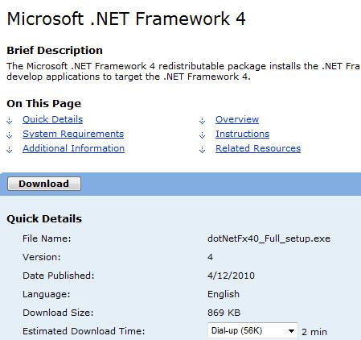
Task: Open the Quick Details link
Action: pyautogui.click(x=53, y=119)
